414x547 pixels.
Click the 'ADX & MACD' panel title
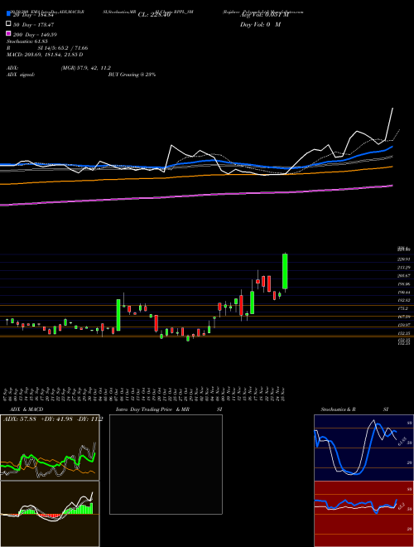click(x=26, y=409)
